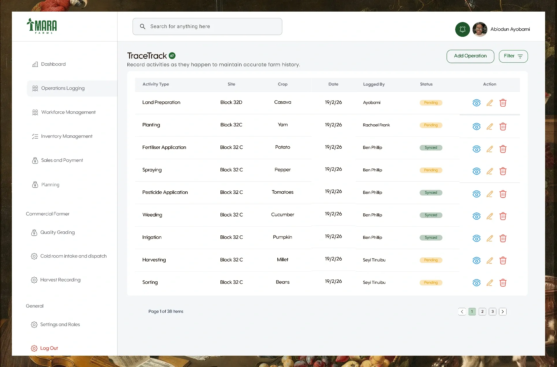
Task: Click the Mara Farms logo
Action: 42,26
